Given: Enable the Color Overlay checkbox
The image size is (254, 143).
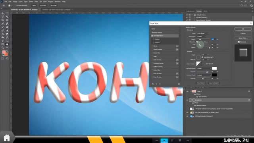Looking at the screenshot, I should tap(152, 60).
